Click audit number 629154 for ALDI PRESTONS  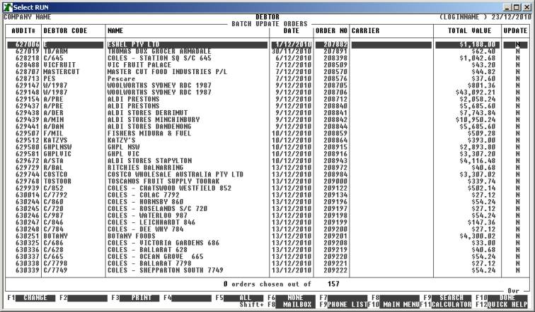point(28,99)
